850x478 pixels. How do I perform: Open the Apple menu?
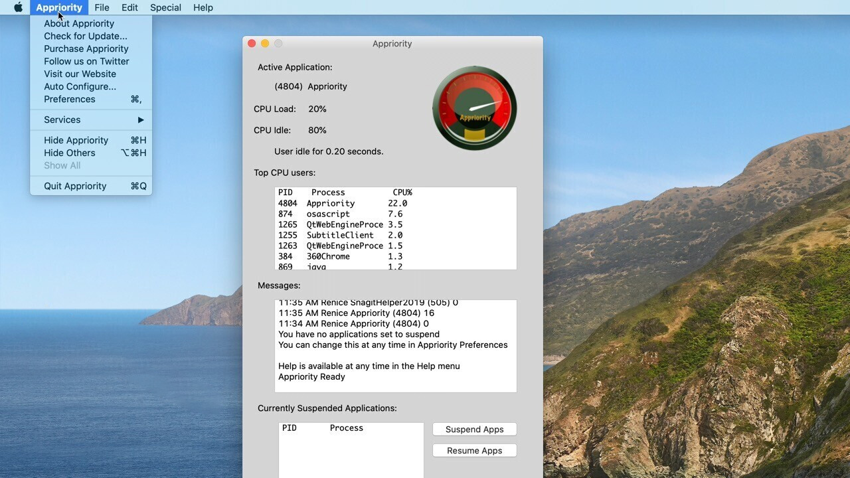coord(18,7)
